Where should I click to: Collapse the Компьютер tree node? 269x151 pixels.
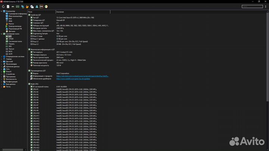2,12
